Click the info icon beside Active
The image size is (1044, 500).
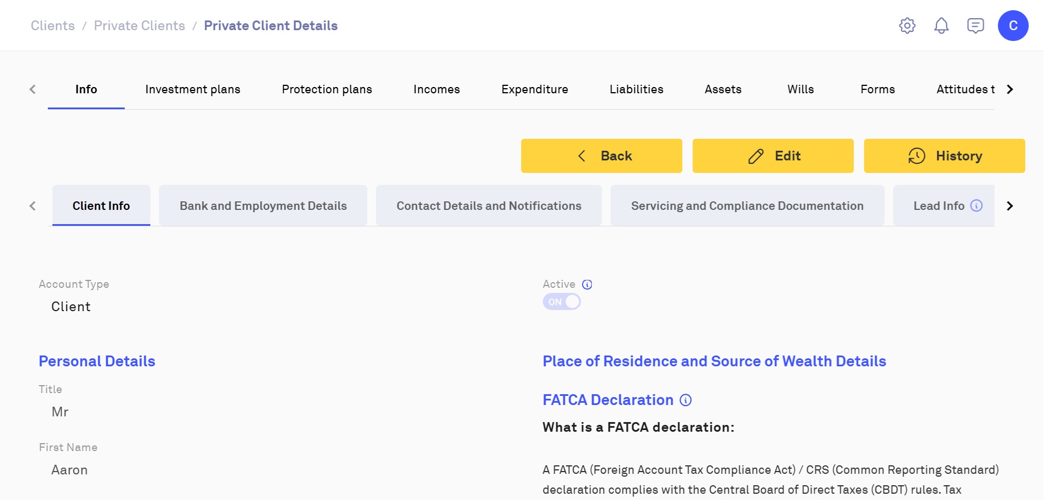tap(587, 284)
